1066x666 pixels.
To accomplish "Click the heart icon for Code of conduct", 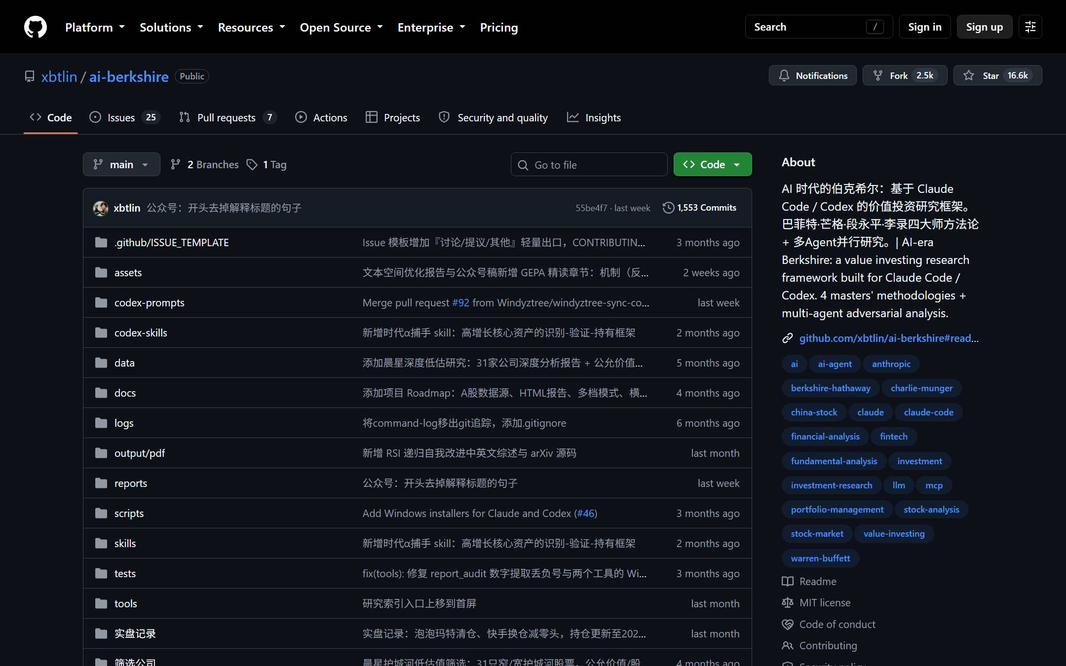I will point(788,624).
